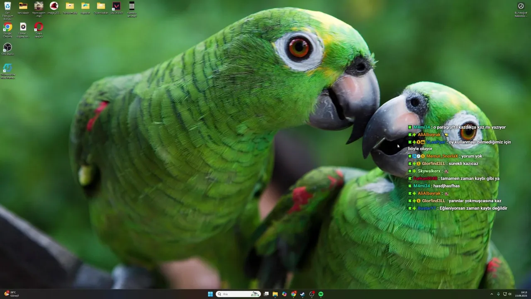The height and width of the screenshot is (299, 531).
Task: Open the Kapaklar folder
Action: tap(85, 8)
